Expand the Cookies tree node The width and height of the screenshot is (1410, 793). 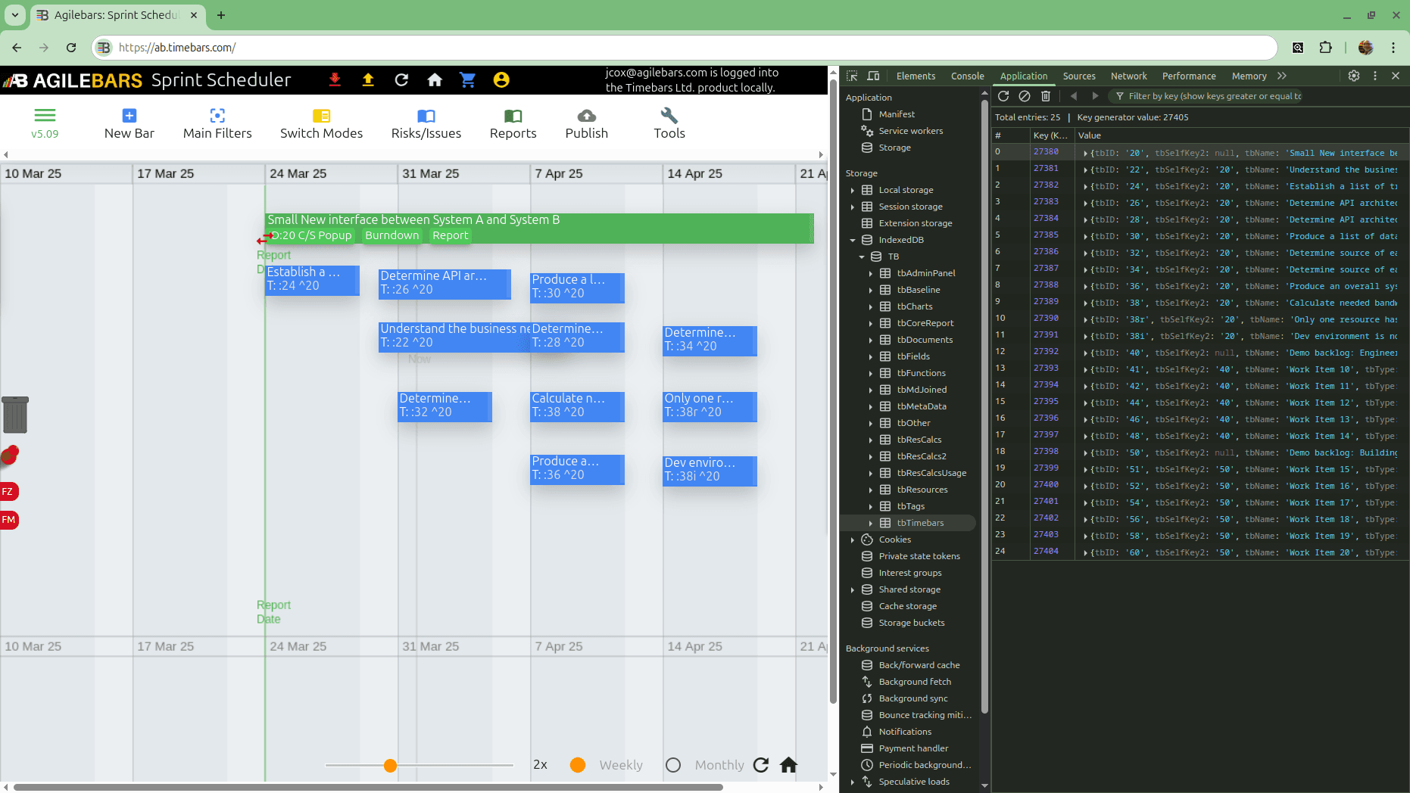(x=853, y=540)
